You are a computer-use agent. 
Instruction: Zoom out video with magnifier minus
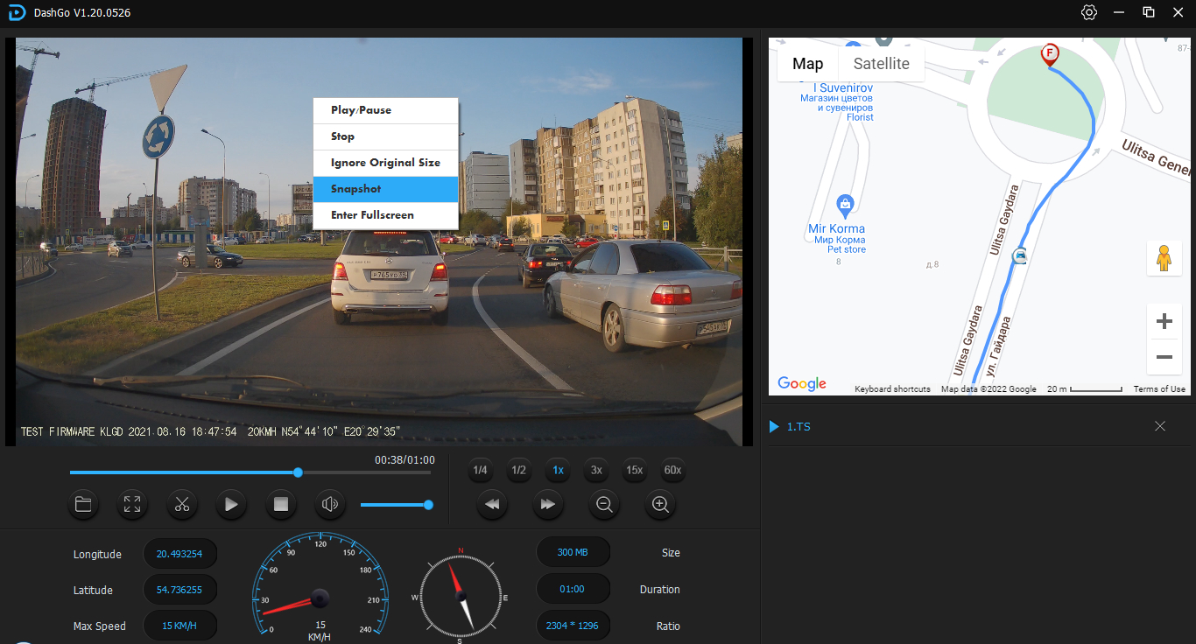coord(603,504)
